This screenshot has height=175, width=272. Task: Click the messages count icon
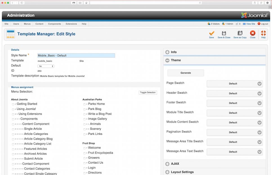click(x=237, y=24)
